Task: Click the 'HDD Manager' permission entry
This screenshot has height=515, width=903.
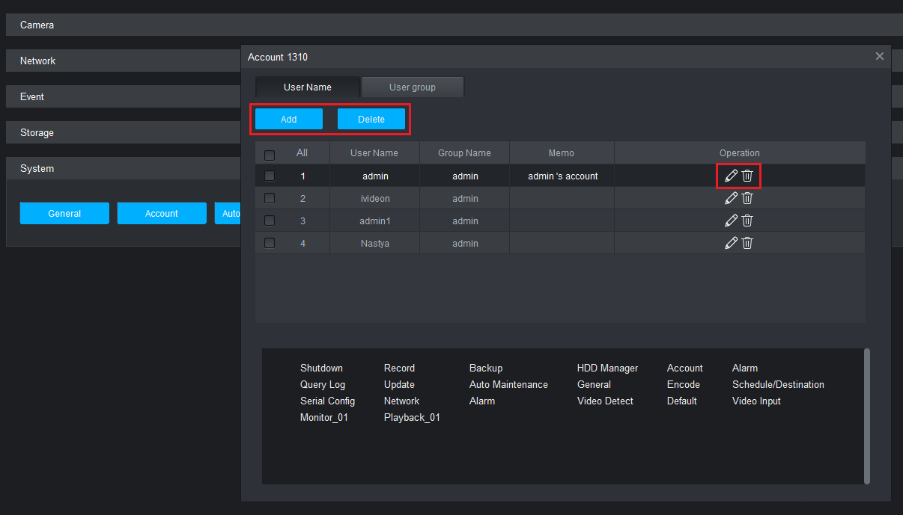Action: click(607, 368)
